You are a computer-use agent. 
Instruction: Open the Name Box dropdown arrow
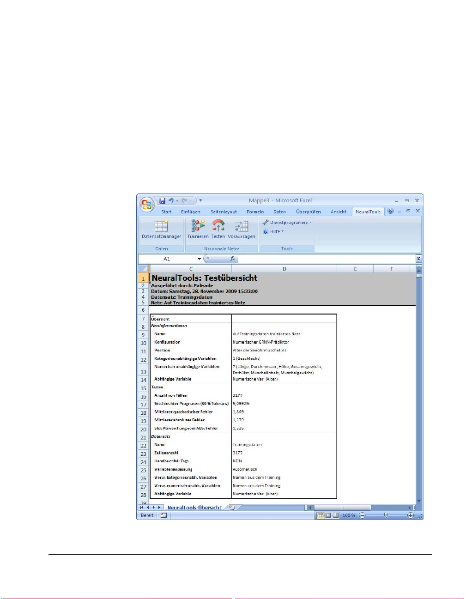click(200, 259)
